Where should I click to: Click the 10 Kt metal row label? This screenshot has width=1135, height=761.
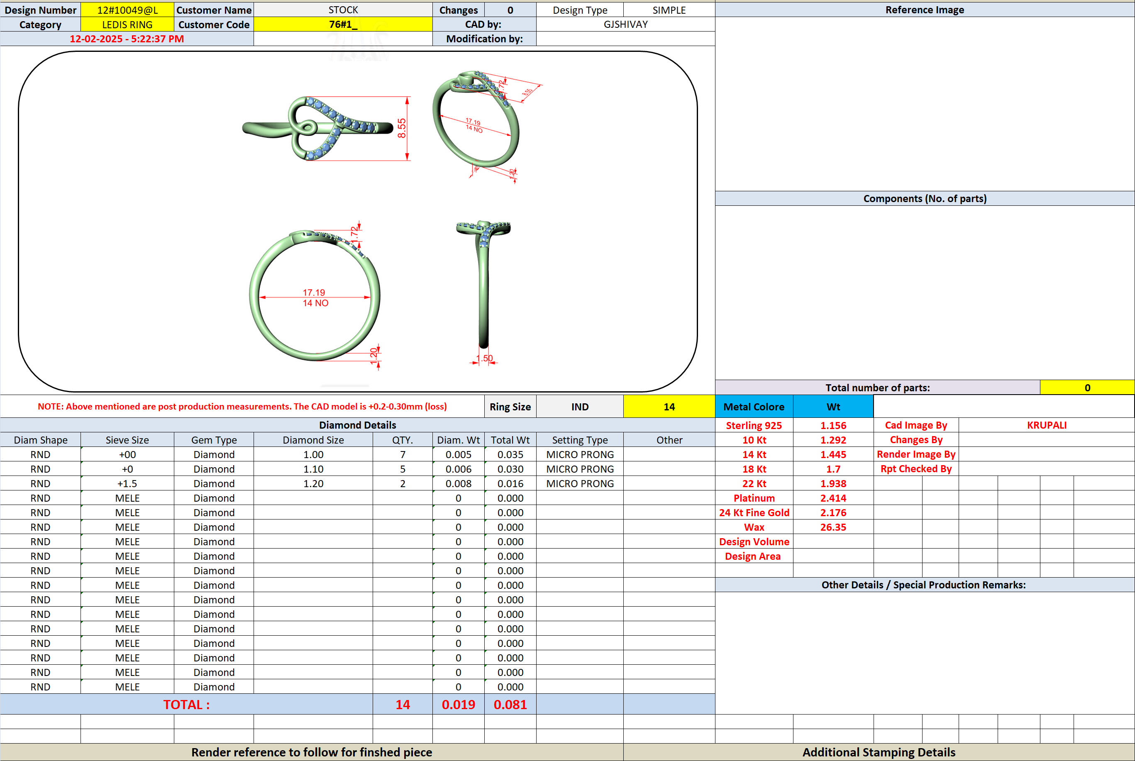point(754,440)
